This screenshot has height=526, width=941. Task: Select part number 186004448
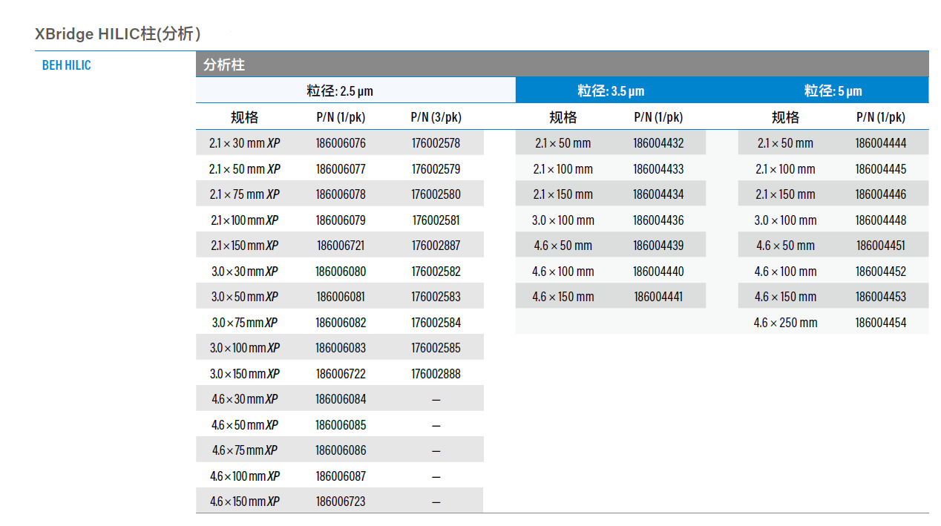pos(881,220)
